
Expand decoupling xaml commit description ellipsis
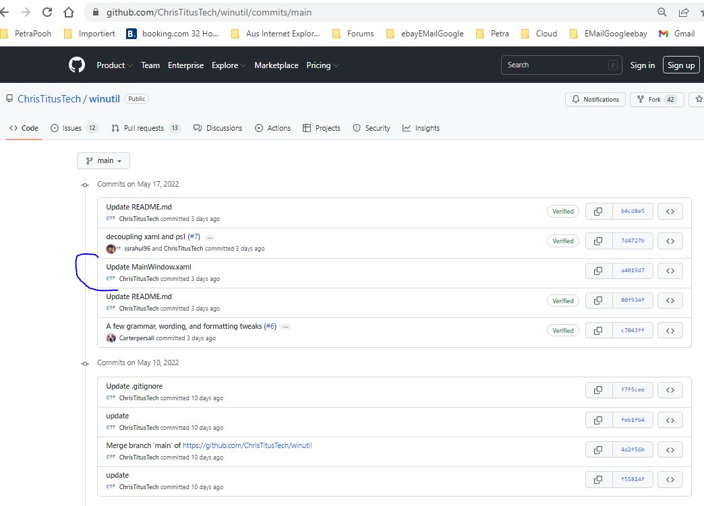(x=210, y=237)
